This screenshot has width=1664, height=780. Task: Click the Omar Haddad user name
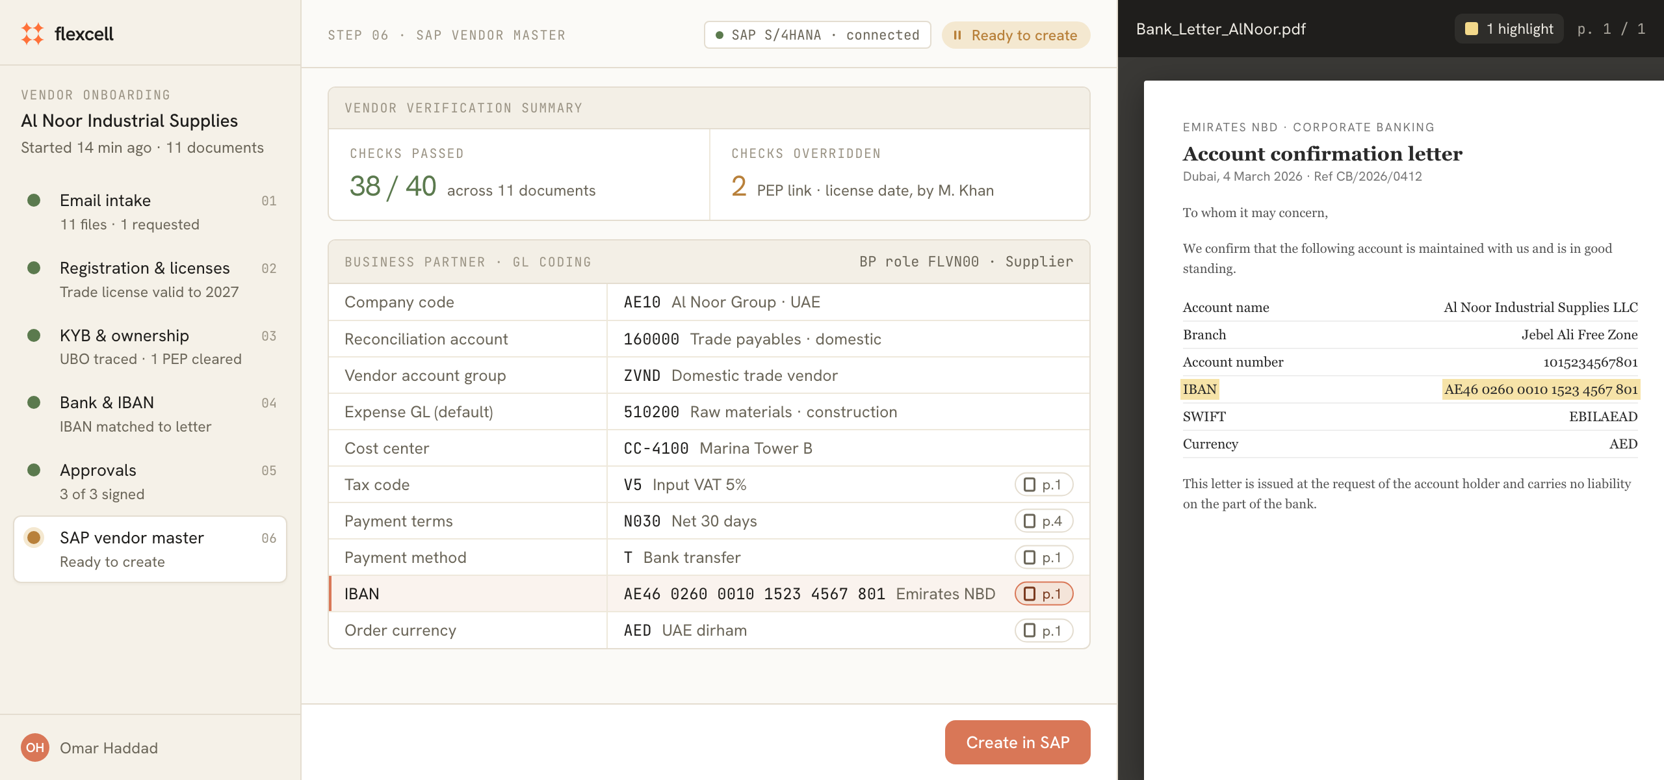[x=109, y=747]
